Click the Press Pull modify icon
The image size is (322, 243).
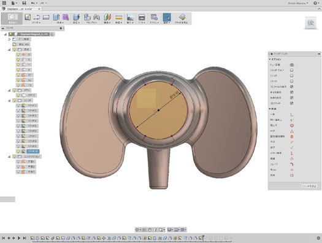coord(77,17)
